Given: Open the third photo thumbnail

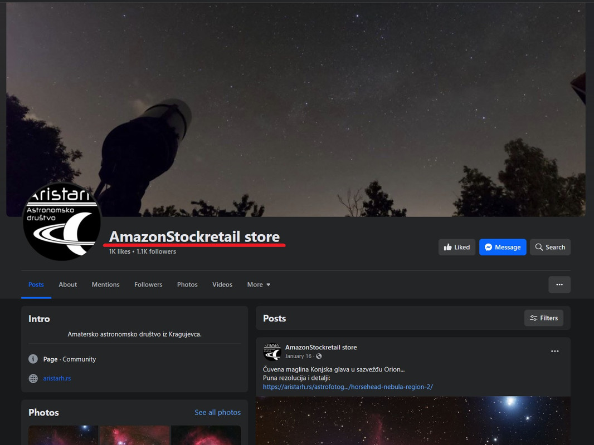Looking at the screenshot, I should tap(206, 435).
